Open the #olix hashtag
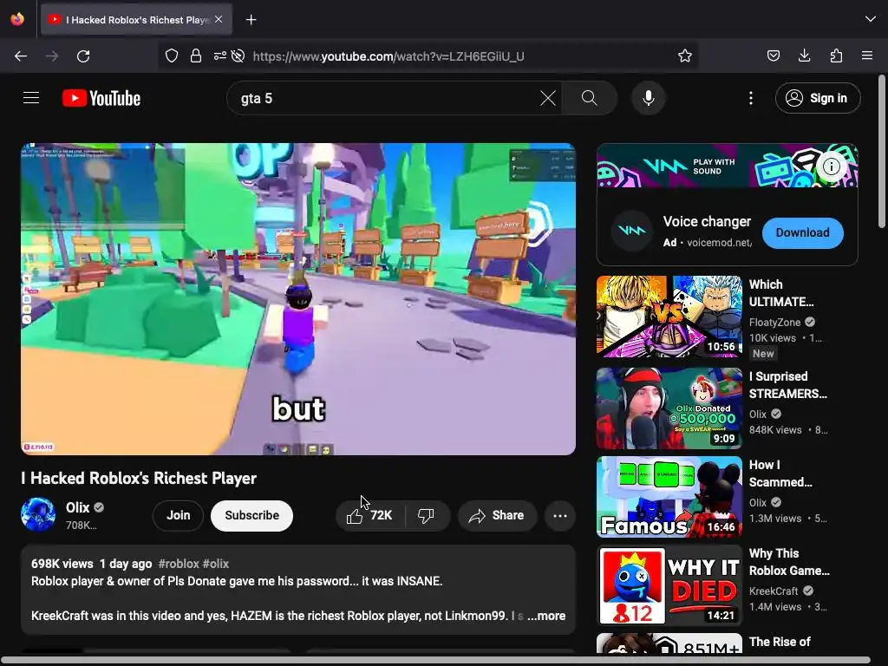The image size is (888, 666). [216, 564]
